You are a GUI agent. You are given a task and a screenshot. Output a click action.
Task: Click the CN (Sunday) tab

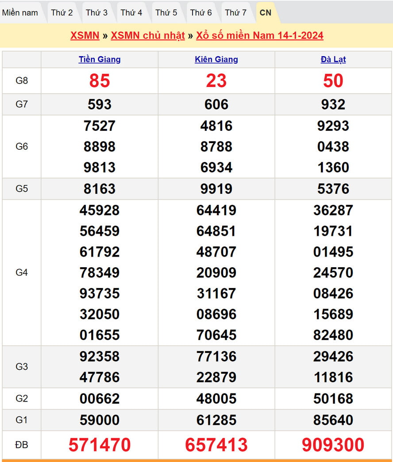coord(266,12)
